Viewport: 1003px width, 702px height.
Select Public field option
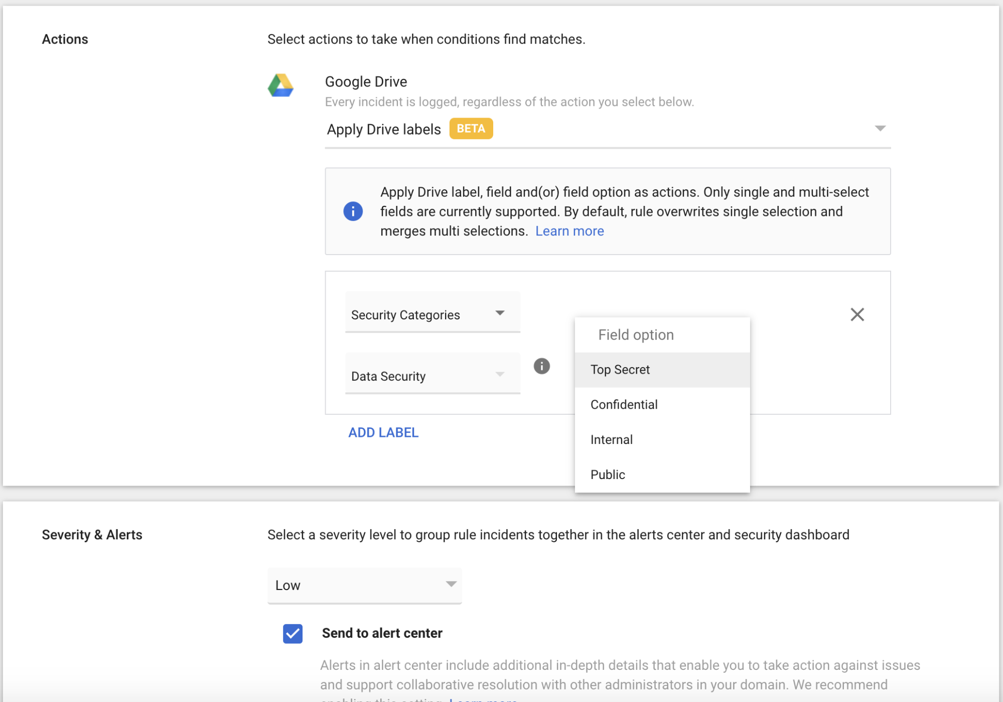click(662, 475)
